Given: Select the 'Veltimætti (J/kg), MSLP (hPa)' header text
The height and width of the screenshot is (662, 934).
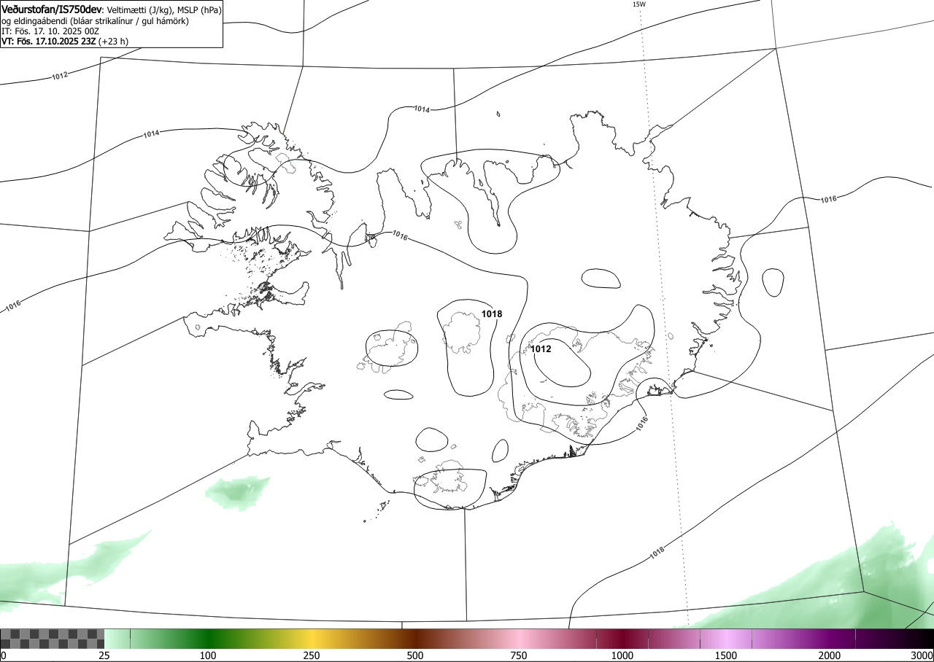Looking at the screenshot, I should point(163,10).
